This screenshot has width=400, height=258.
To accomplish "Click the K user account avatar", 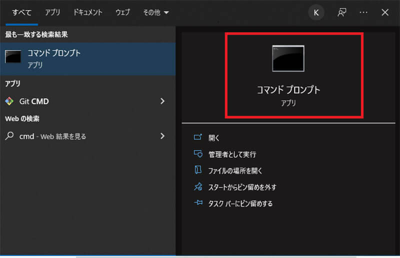I will click(316, 12).
